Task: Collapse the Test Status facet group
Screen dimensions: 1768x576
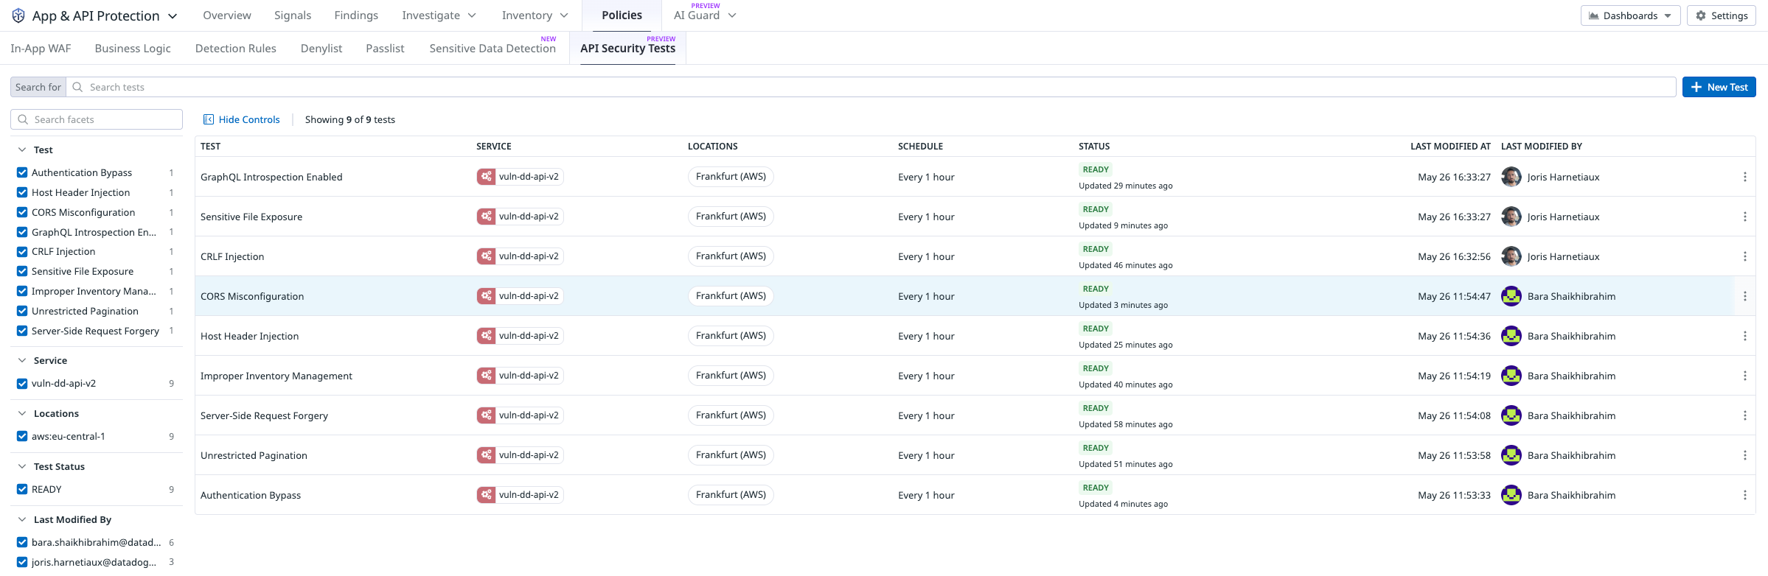Action: coord(22,466)
